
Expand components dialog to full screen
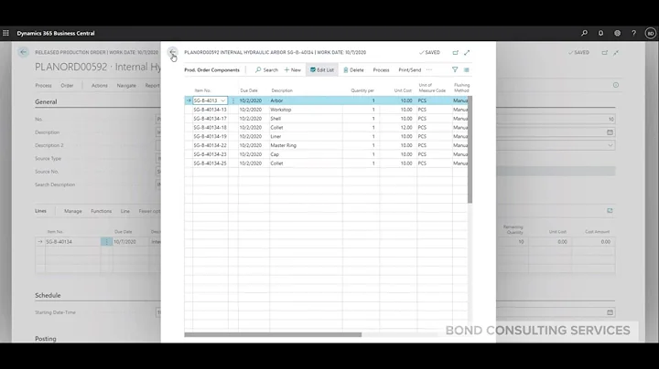[467, 52]
